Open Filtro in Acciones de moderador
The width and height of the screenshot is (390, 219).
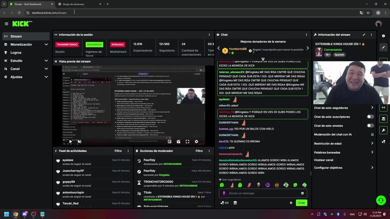[199, 151]
